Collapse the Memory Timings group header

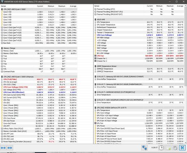click(x=39, y=48)
